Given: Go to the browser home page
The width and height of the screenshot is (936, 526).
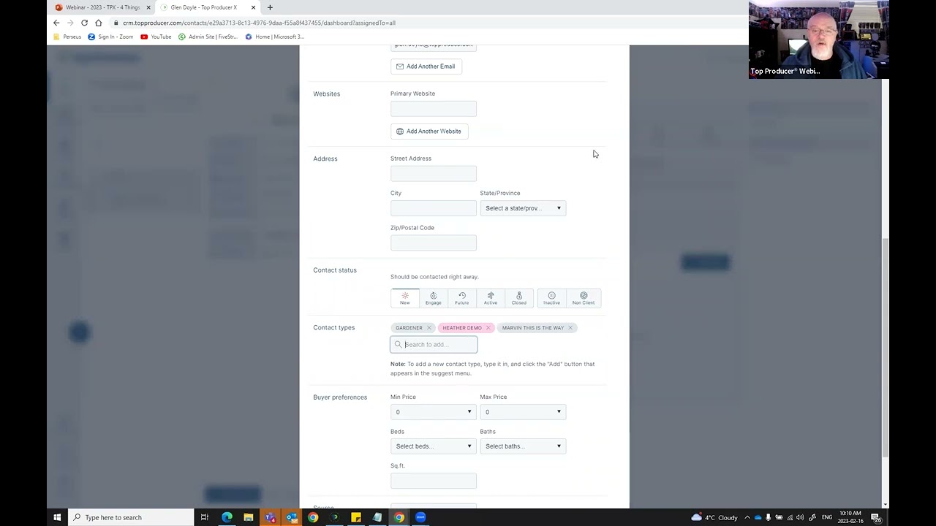Looking at the screenshot, I should pos(98,23).
